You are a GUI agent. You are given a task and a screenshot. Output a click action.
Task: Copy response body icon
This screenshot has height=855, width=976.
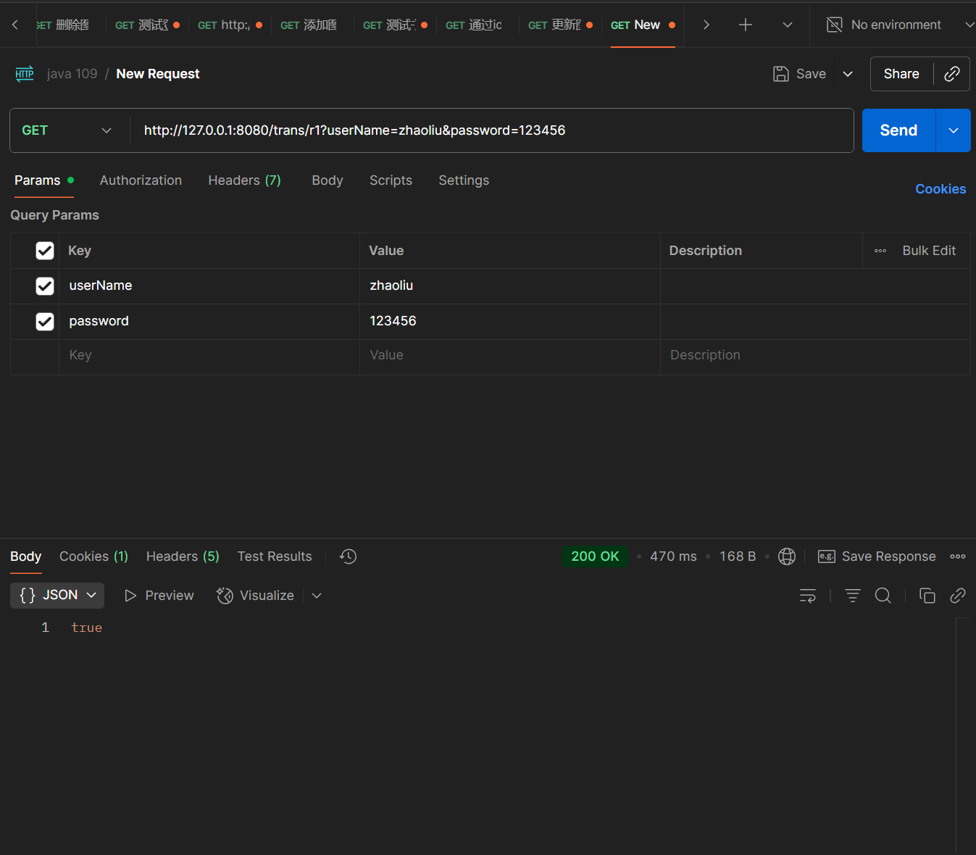pos(927,596)
